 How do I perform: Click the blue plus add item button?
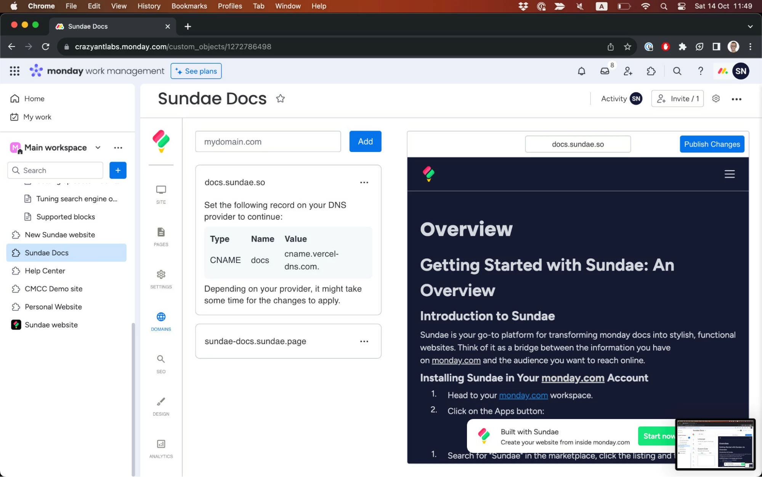pos(118,170)
